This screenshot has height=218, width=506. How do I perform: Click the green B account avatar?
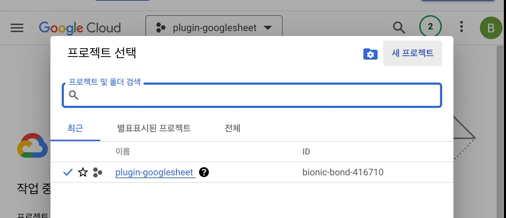point(491,28)
